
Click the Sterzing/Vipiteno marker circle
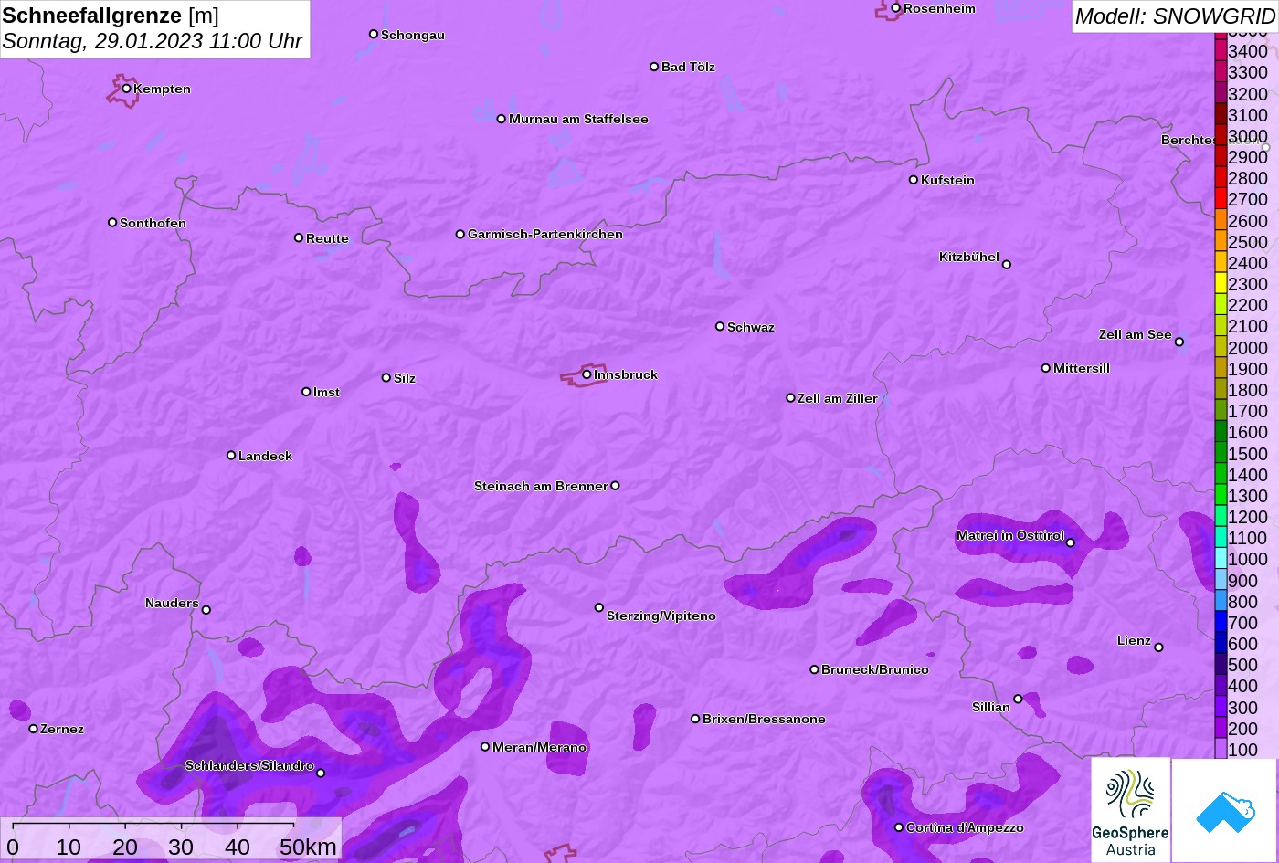(599, 607)
